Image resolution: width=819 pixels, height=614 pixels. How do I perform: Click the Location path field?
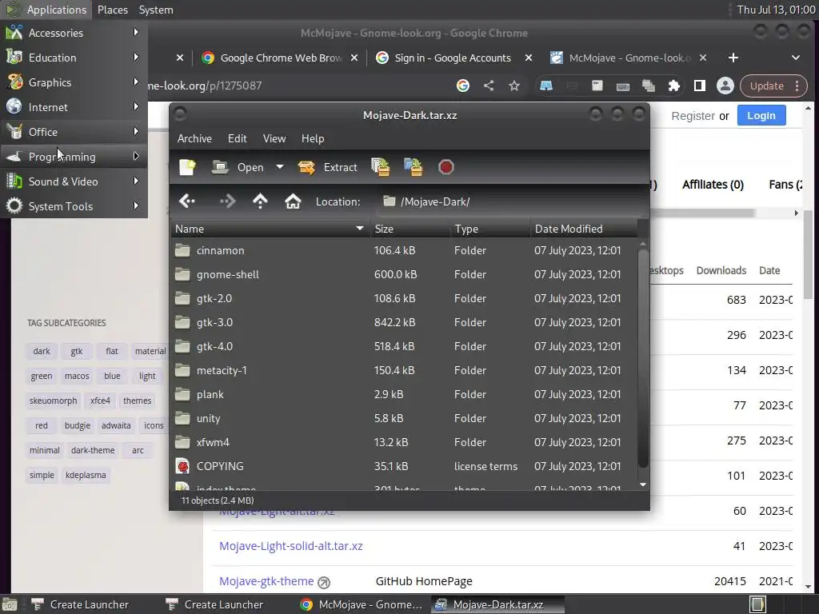coord(509,201)
